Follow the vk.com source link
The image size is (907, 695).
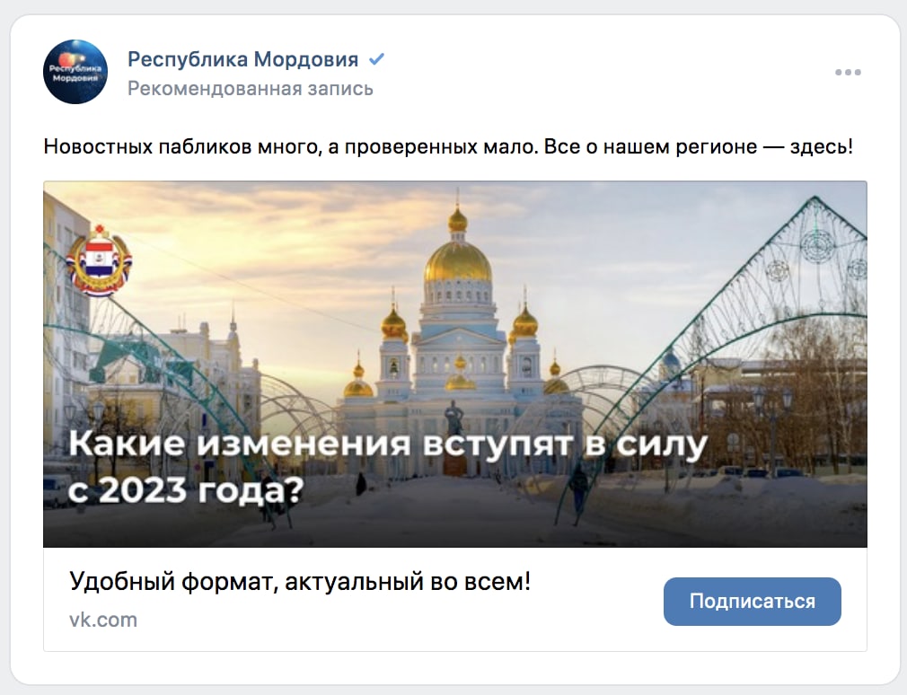(103, 620)
